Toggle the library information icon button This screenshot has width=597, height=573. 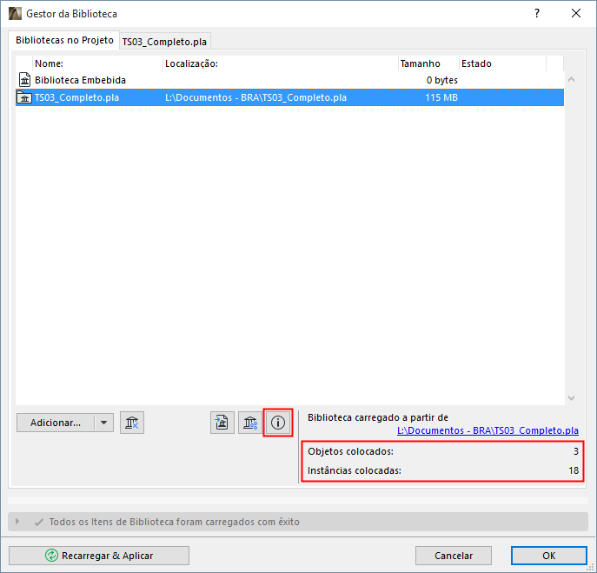[278, 423]
